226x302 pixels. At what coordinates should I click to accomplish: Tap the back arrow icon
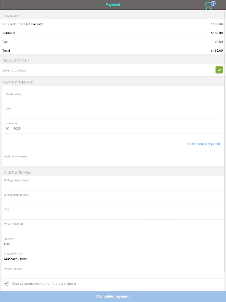click(x=4, y=5)
